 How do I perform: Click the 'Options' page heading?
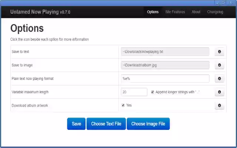tap(27, 28)
